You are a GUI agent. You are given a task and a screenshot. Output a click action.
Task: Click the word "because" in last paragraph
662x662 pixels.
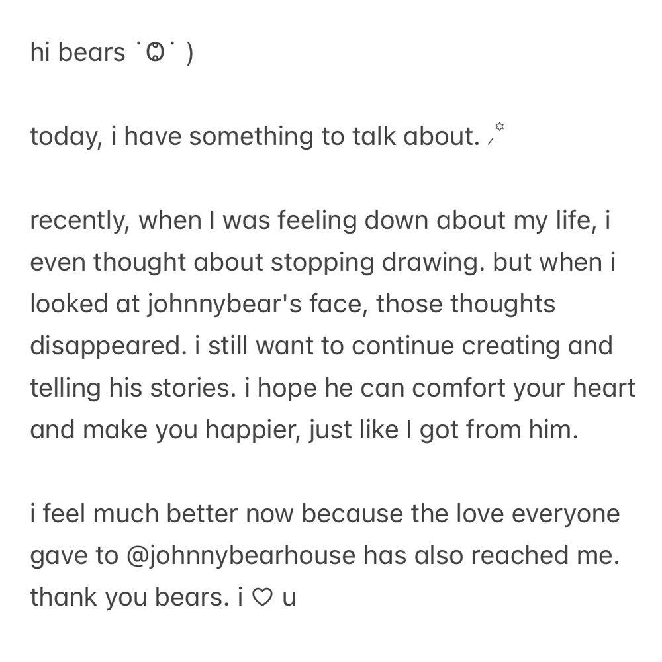click(x=352, y=514)
